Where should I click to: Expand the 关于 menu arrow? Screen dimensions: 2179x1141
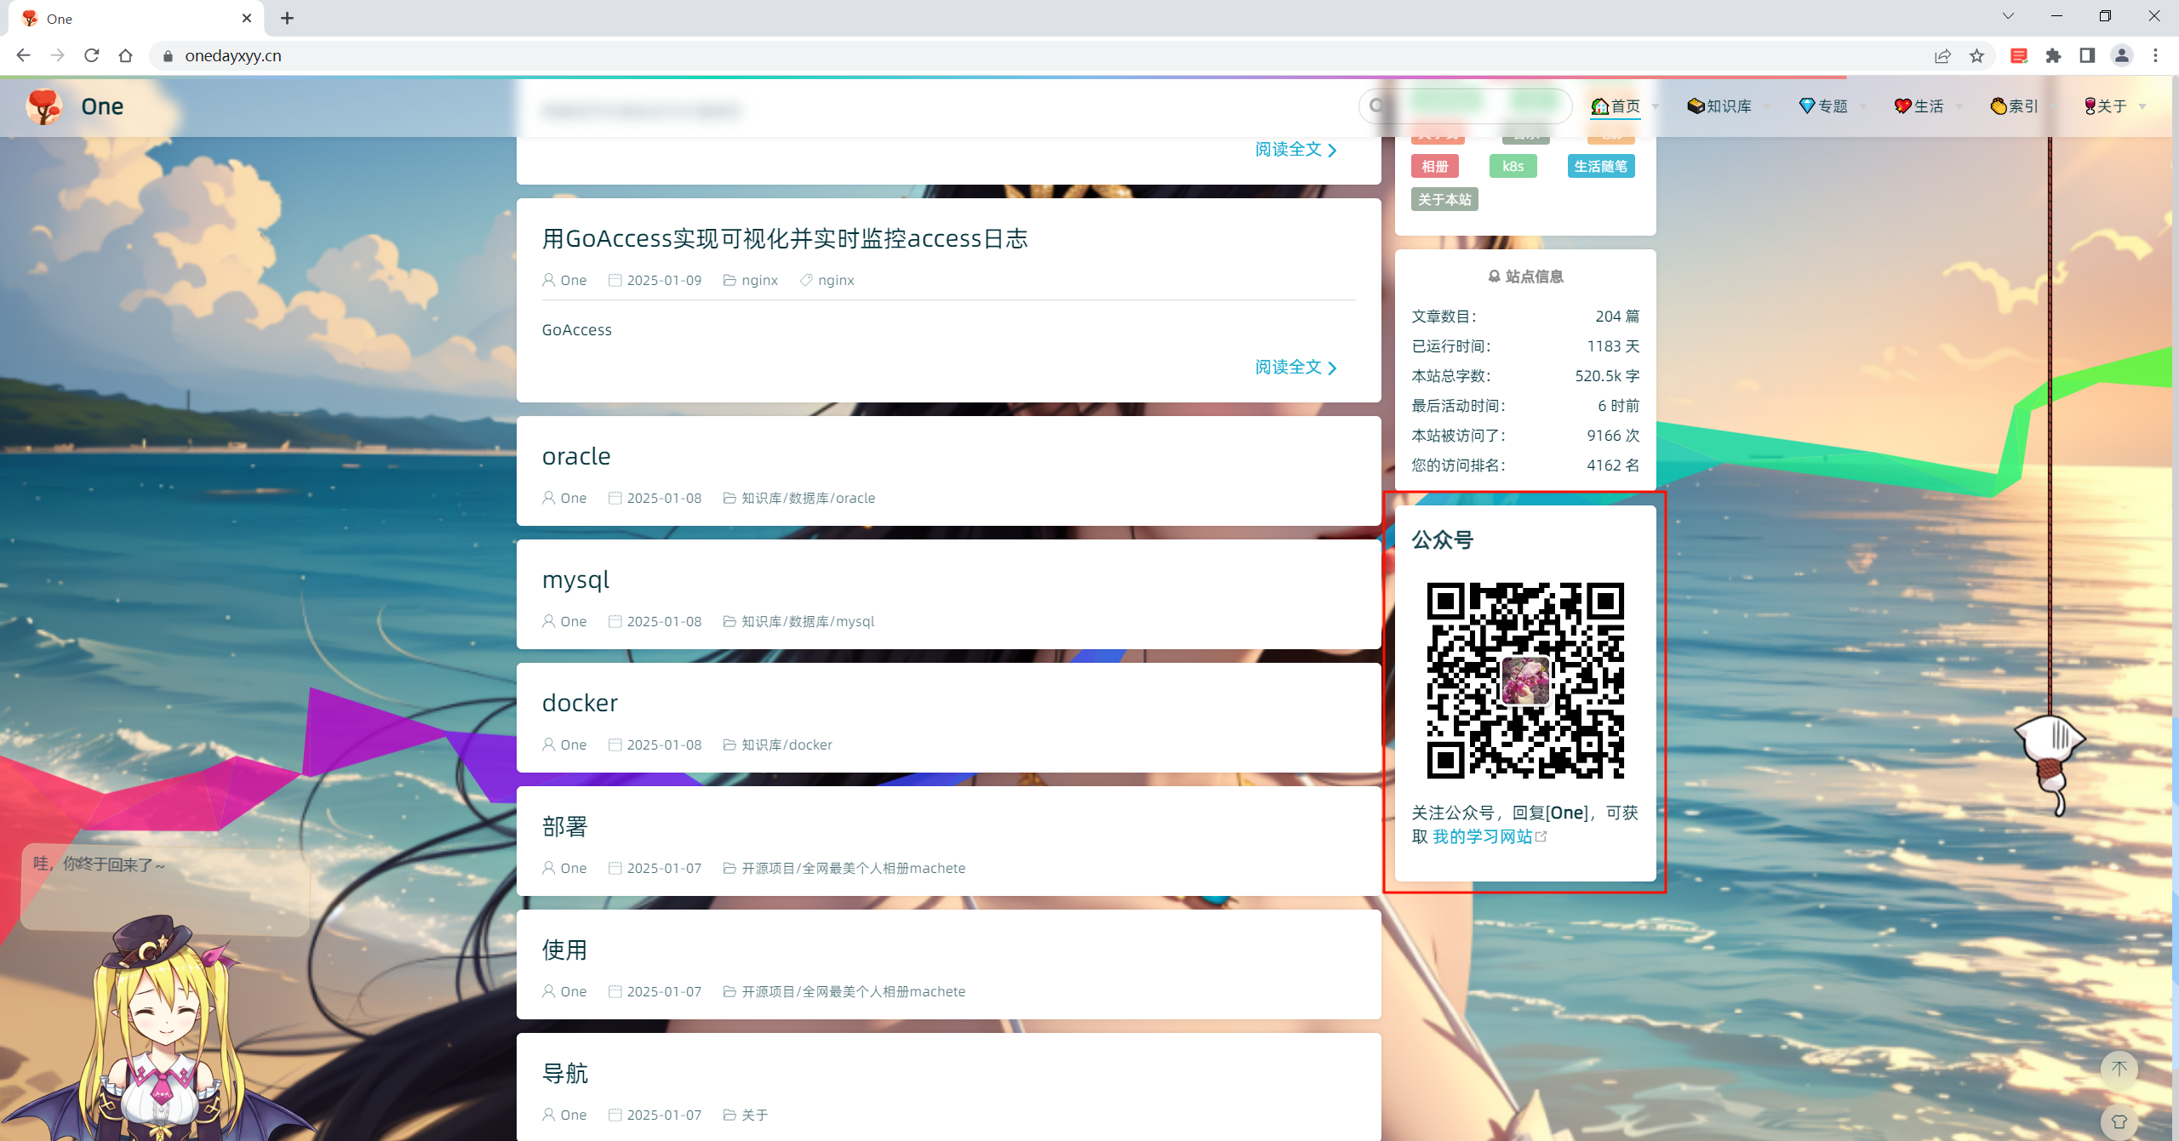[x=2142, y=106]
